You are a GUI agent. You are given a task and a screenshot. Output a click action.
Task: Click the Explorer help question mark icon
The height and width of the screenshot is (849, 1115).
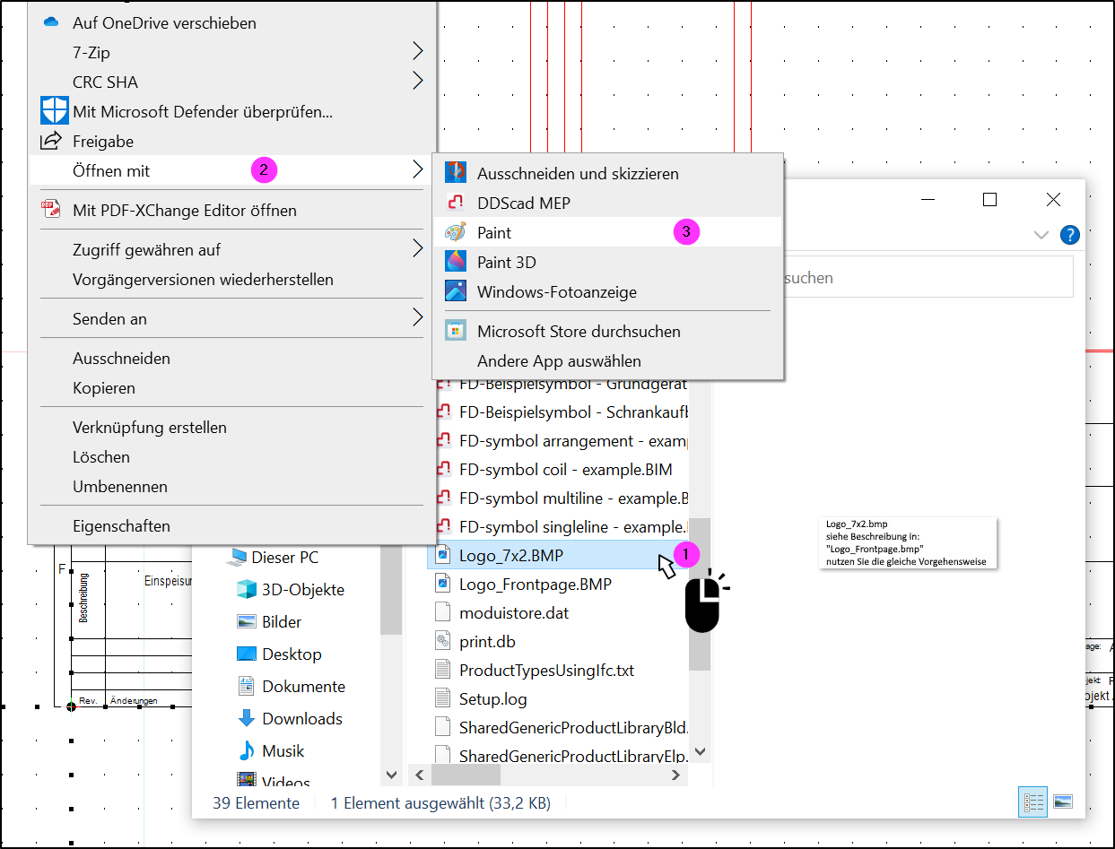click(x=1069, y=235)
